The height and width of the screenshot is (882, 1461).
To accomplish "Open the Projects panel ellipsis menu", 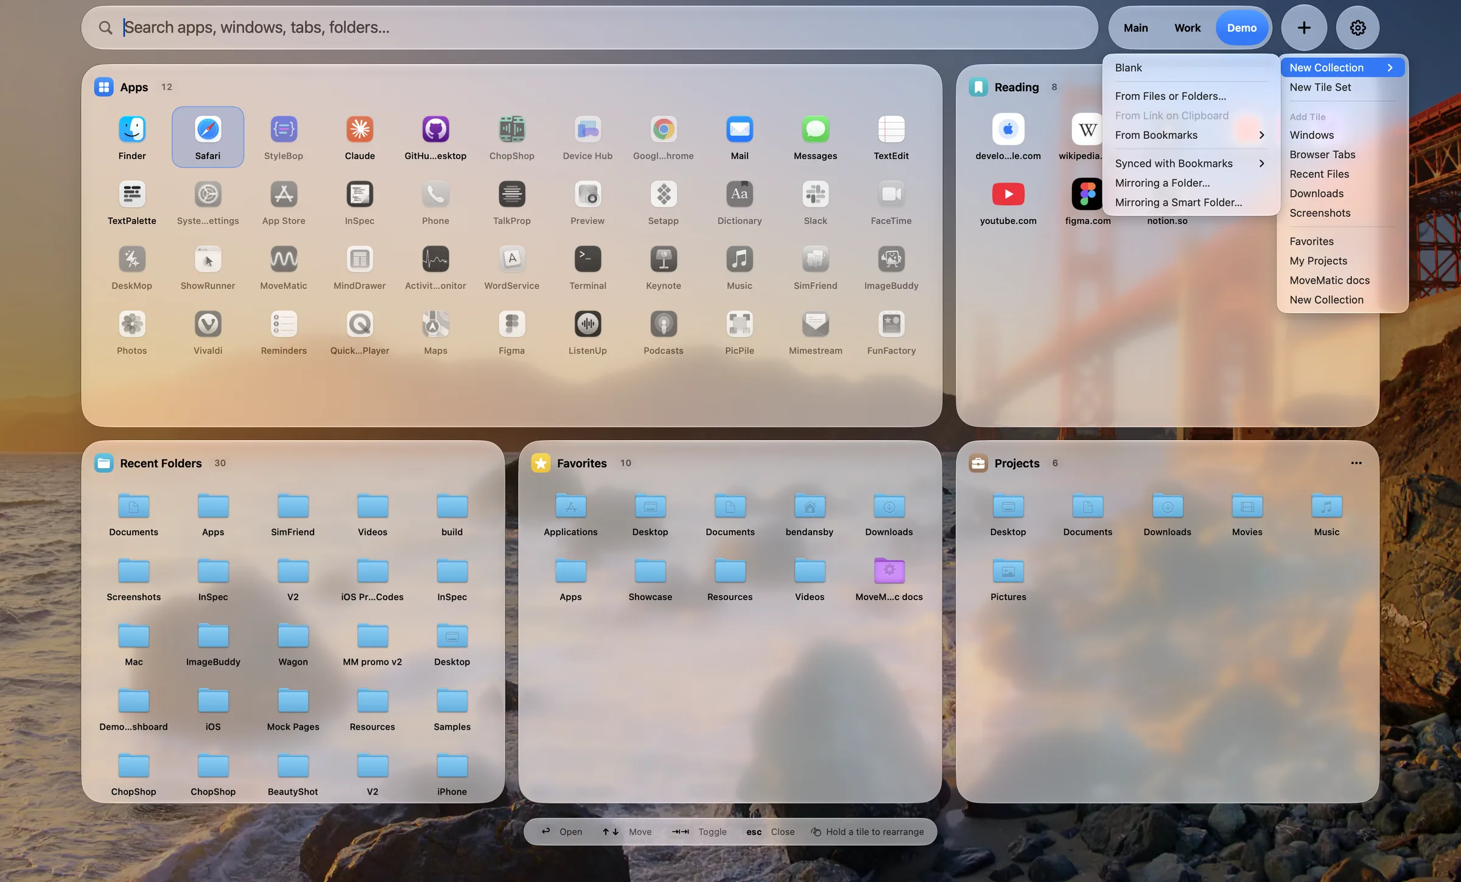I will (1356, 463).
